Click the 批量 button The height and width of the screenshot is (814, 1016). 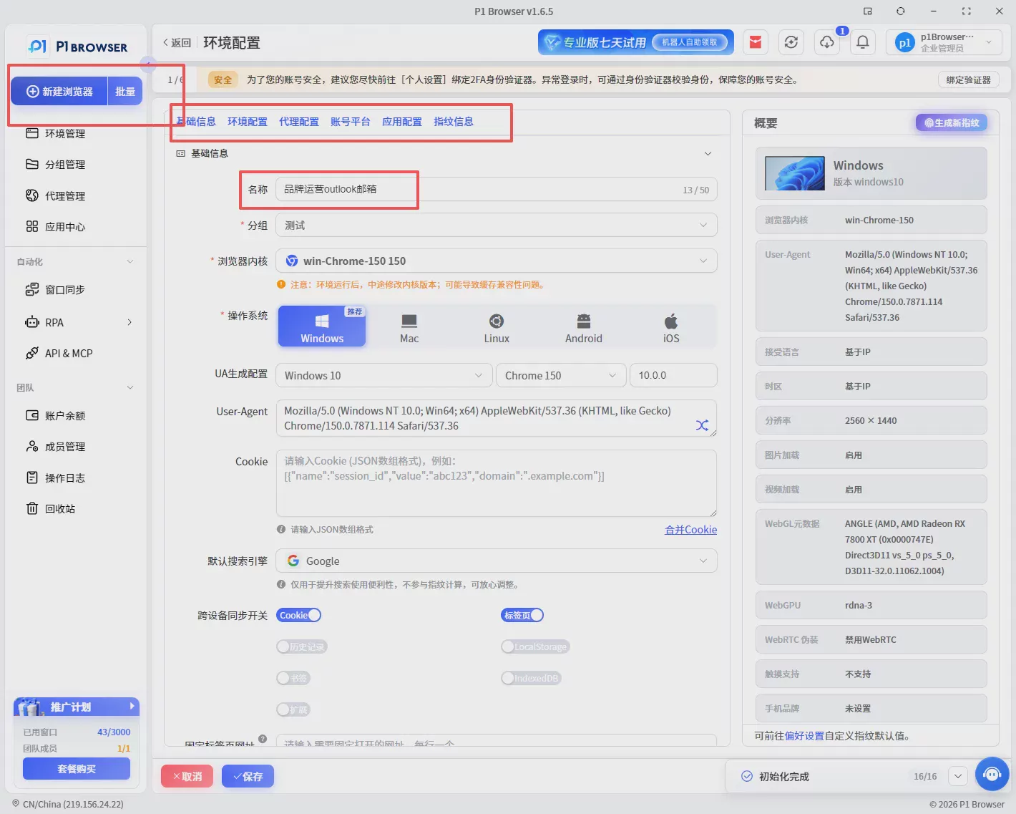pos(125,92)
